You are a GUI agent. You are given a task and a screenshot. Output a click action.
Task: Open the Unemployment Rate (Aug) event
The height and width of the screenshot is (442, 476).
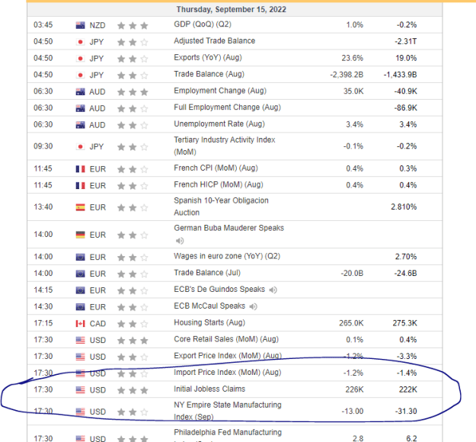pos(219,124)
